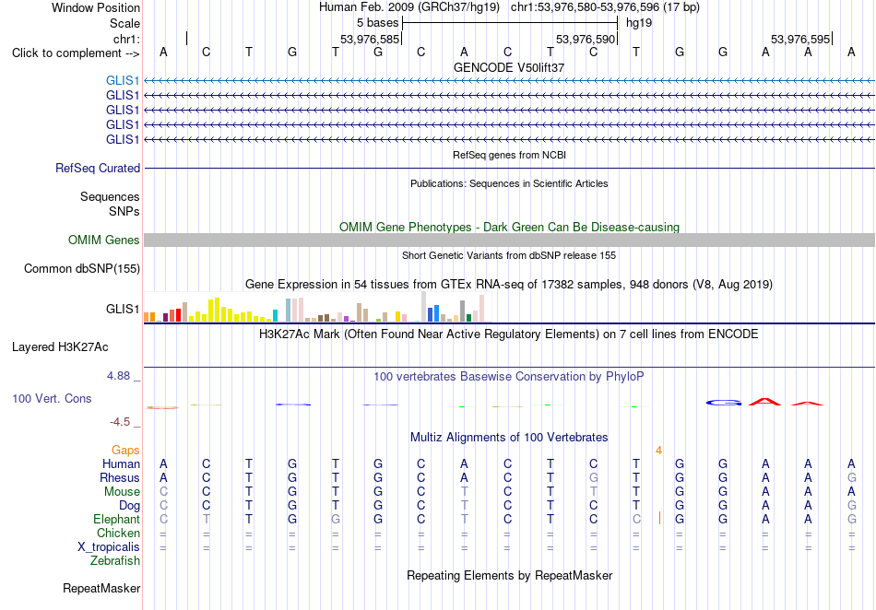Open 'Publications: Sequences in Scientific Articles' title
The height and width of the screenshot is (610, 876).
point(509,183)
